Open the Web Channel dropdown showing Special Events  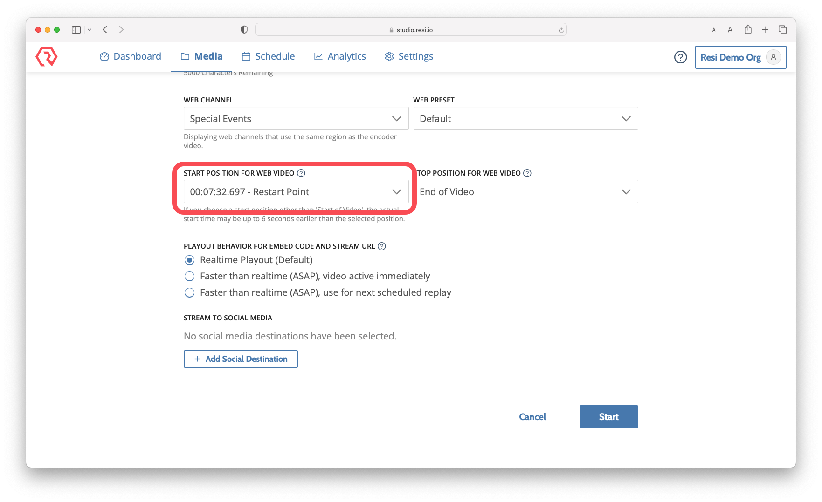pyautogui.click(x=296, y=118)
